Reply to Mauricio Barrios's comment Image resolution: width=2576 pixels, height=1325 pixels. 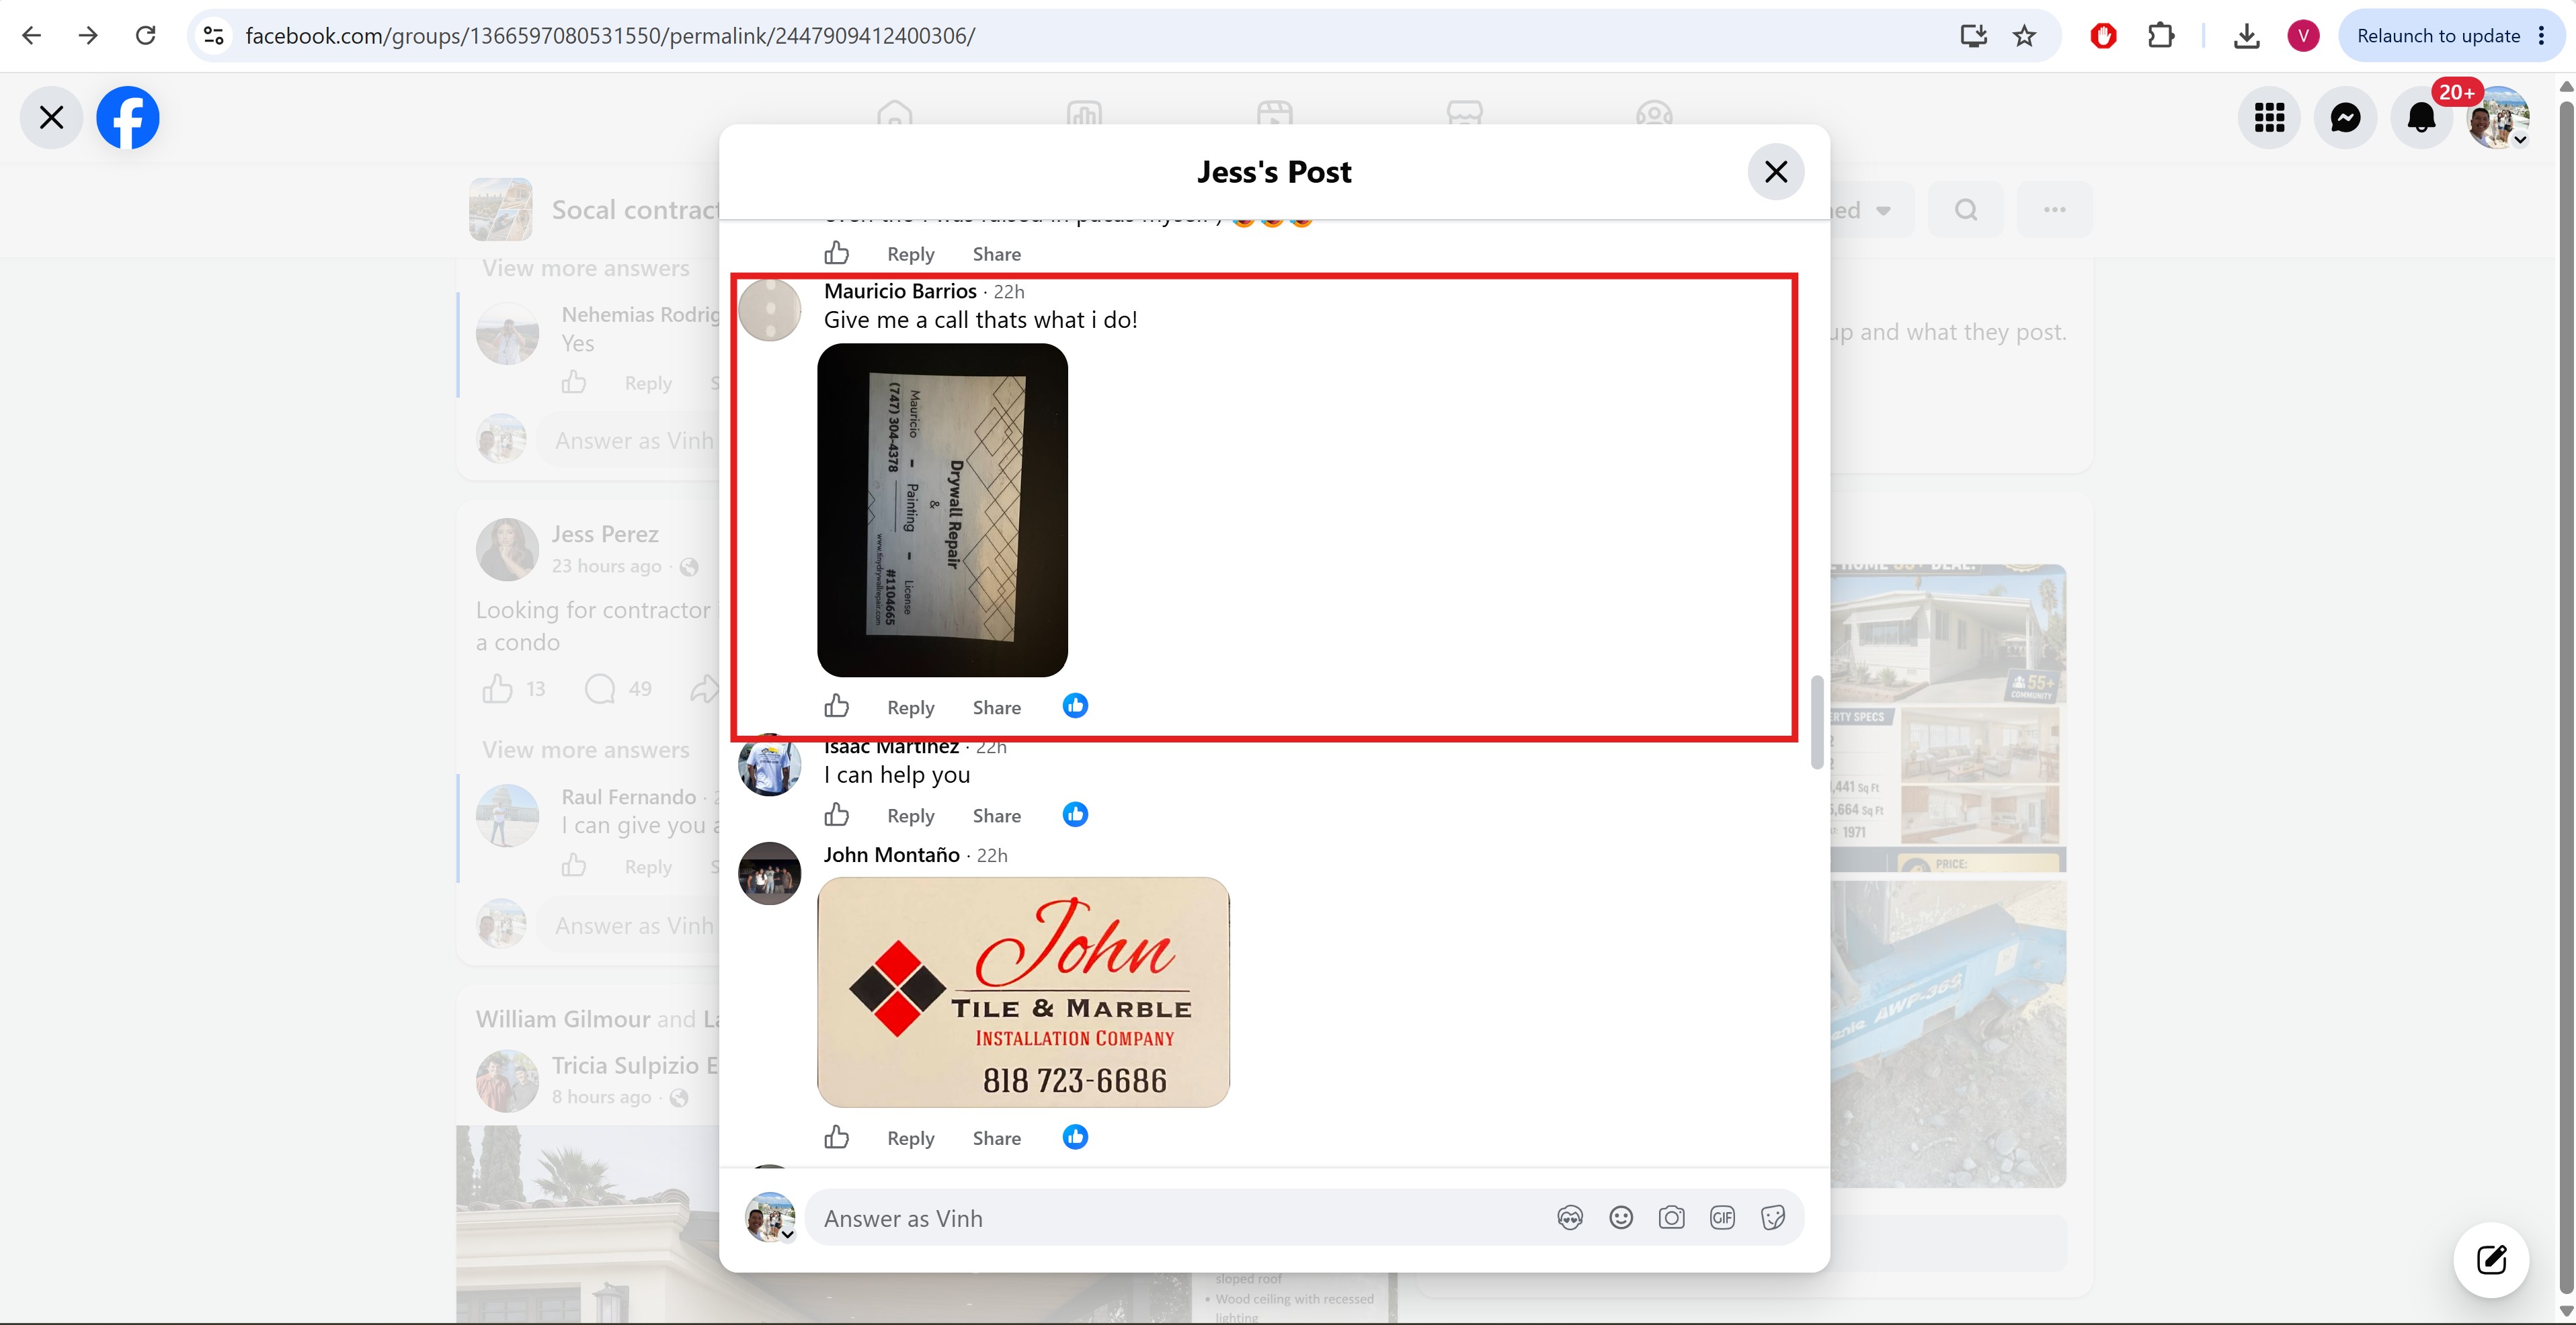911,708
